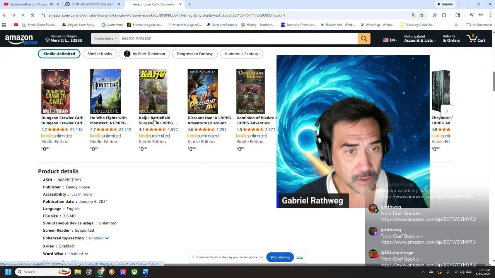Click the 'B08PBCD9Y7' ASIN value
This screenshot has height=278, width=495.
point(70,180)
